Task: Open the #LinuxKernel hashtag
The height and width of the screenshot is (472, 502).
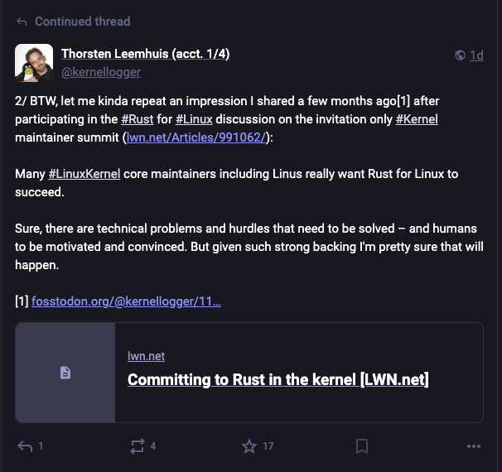Action: 84,174
